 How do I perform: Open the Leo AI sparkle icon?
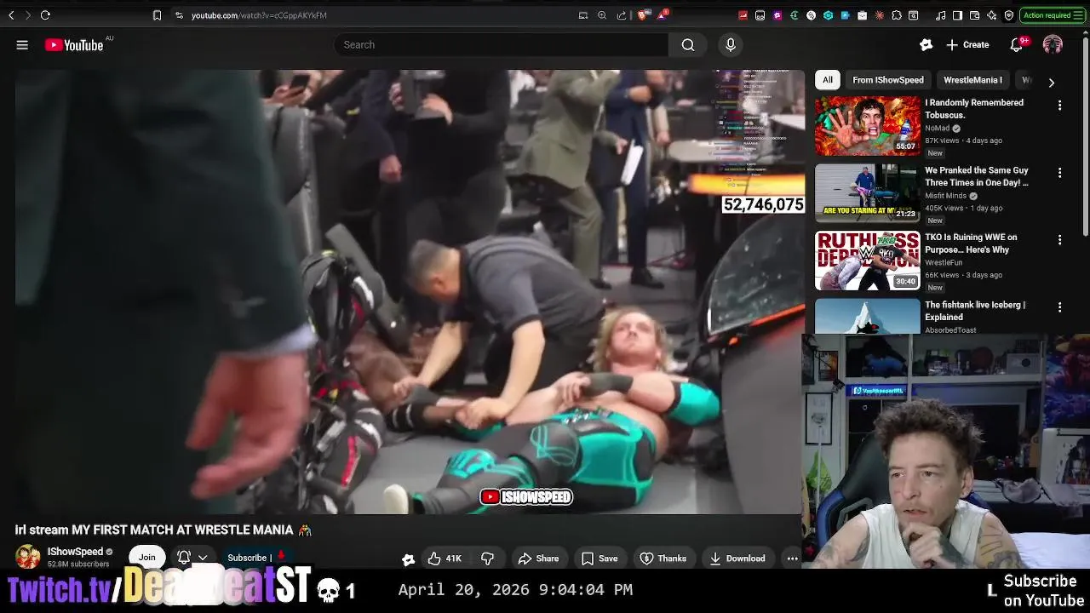[x=992, y=15]
